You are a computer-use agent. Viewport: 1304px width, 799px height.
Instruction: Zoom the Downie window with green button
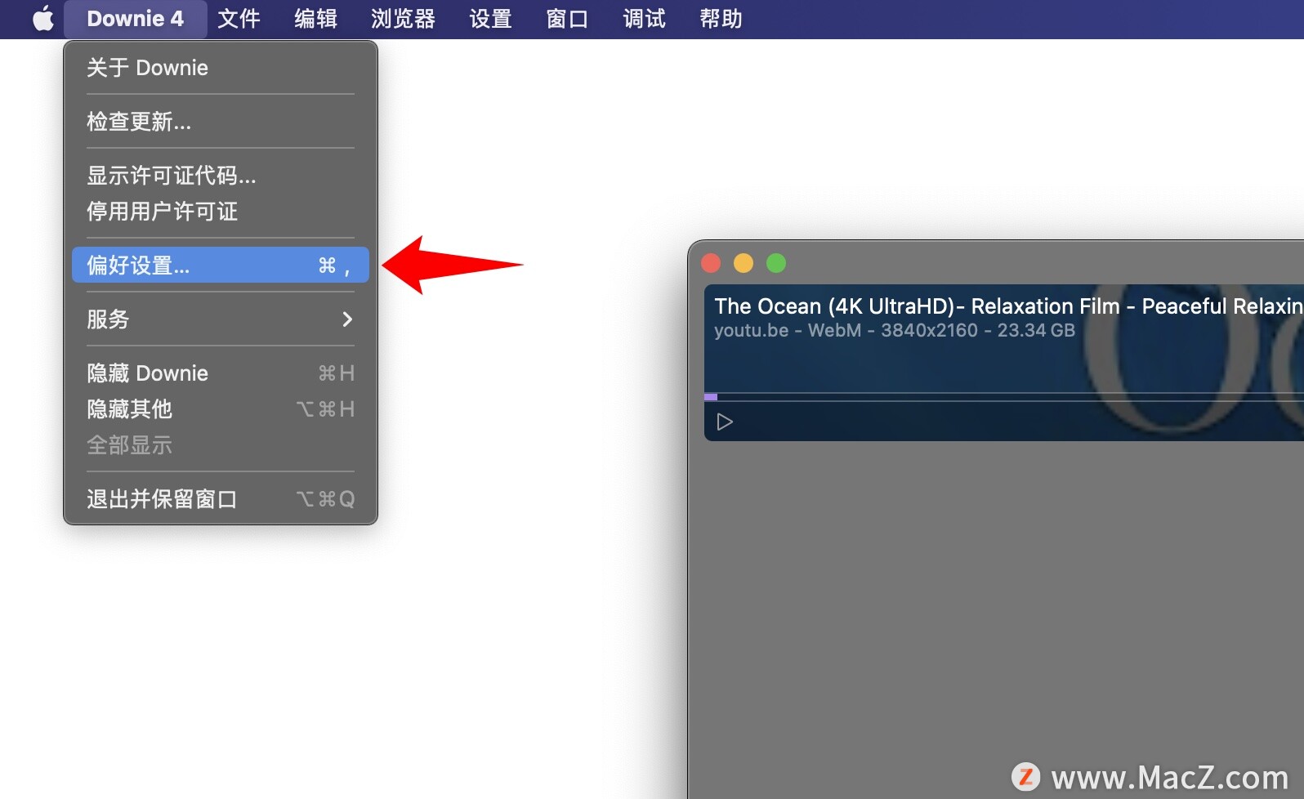point(776,263)
